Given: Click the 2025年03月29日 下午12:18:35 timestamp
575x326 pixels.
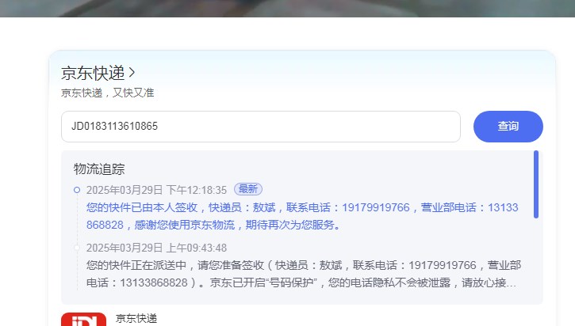Looking at the screenshot, I should (156, 190).
